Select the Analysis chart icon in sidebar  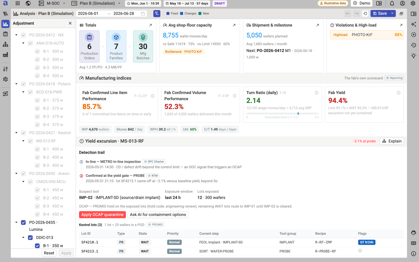5,24
